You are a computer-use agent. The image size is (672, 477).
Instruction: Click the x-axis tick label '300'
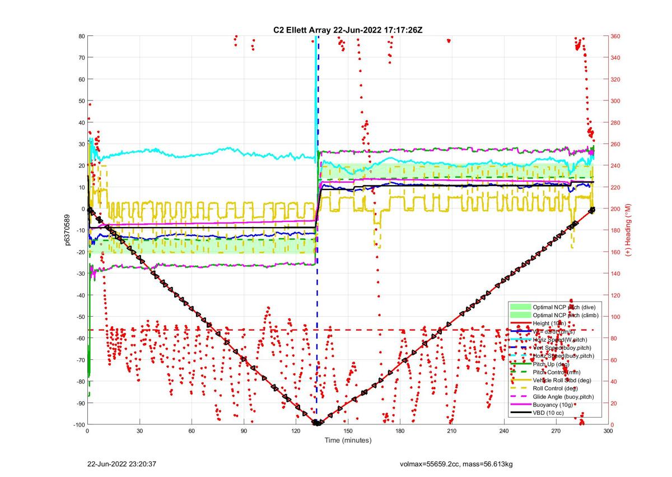[x=608, y=430]
